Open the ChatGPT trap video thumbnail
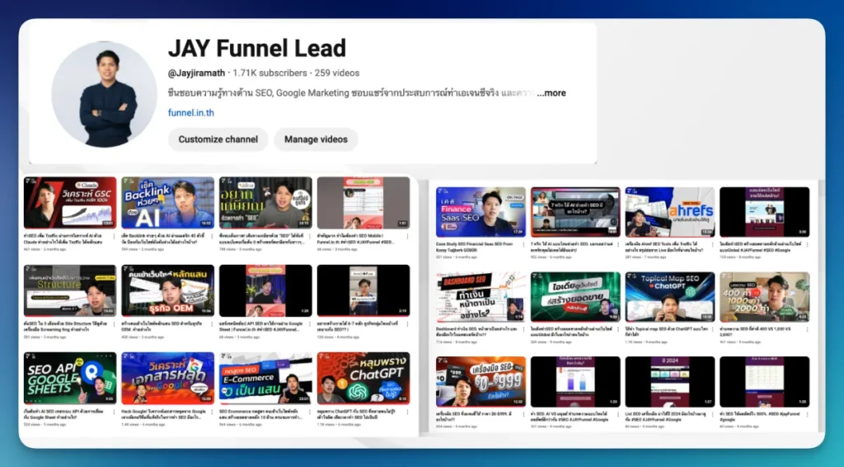The image size is (844, 467). click(x=363, y=378)
